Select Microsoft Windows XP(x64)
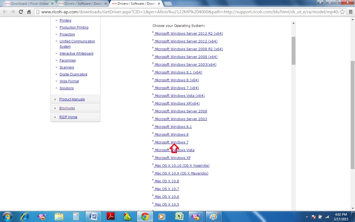355x222 pixels. pyautogui.click(x=177, y=104)
